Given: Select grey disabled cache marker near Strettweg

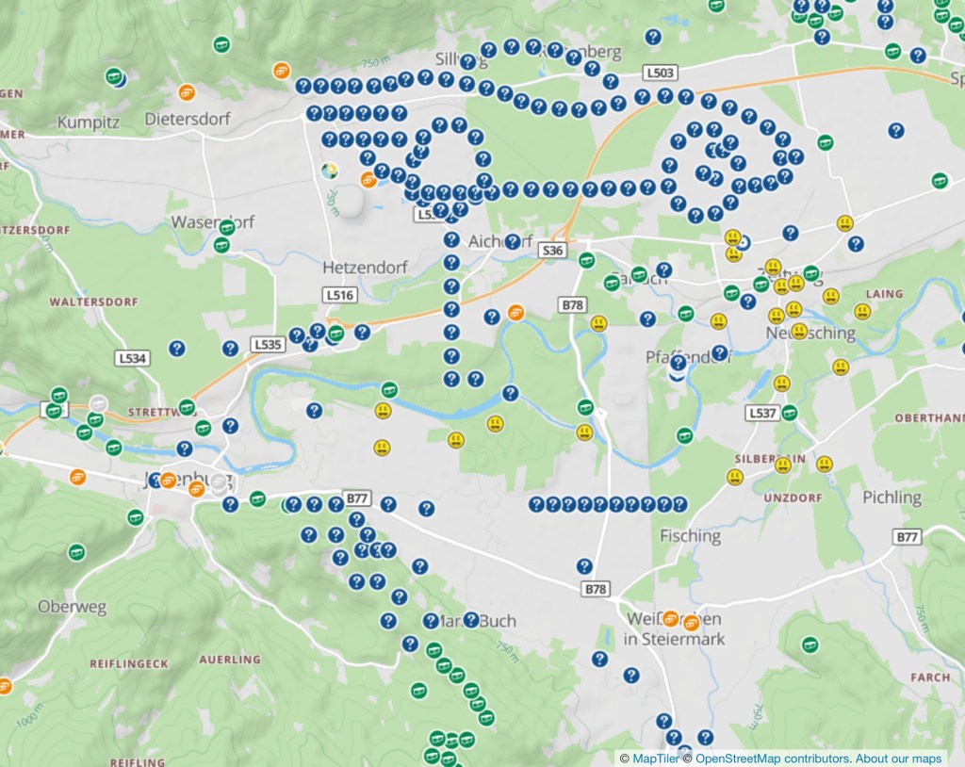Looking at the screenshot, I should click(x=98, y=404).
